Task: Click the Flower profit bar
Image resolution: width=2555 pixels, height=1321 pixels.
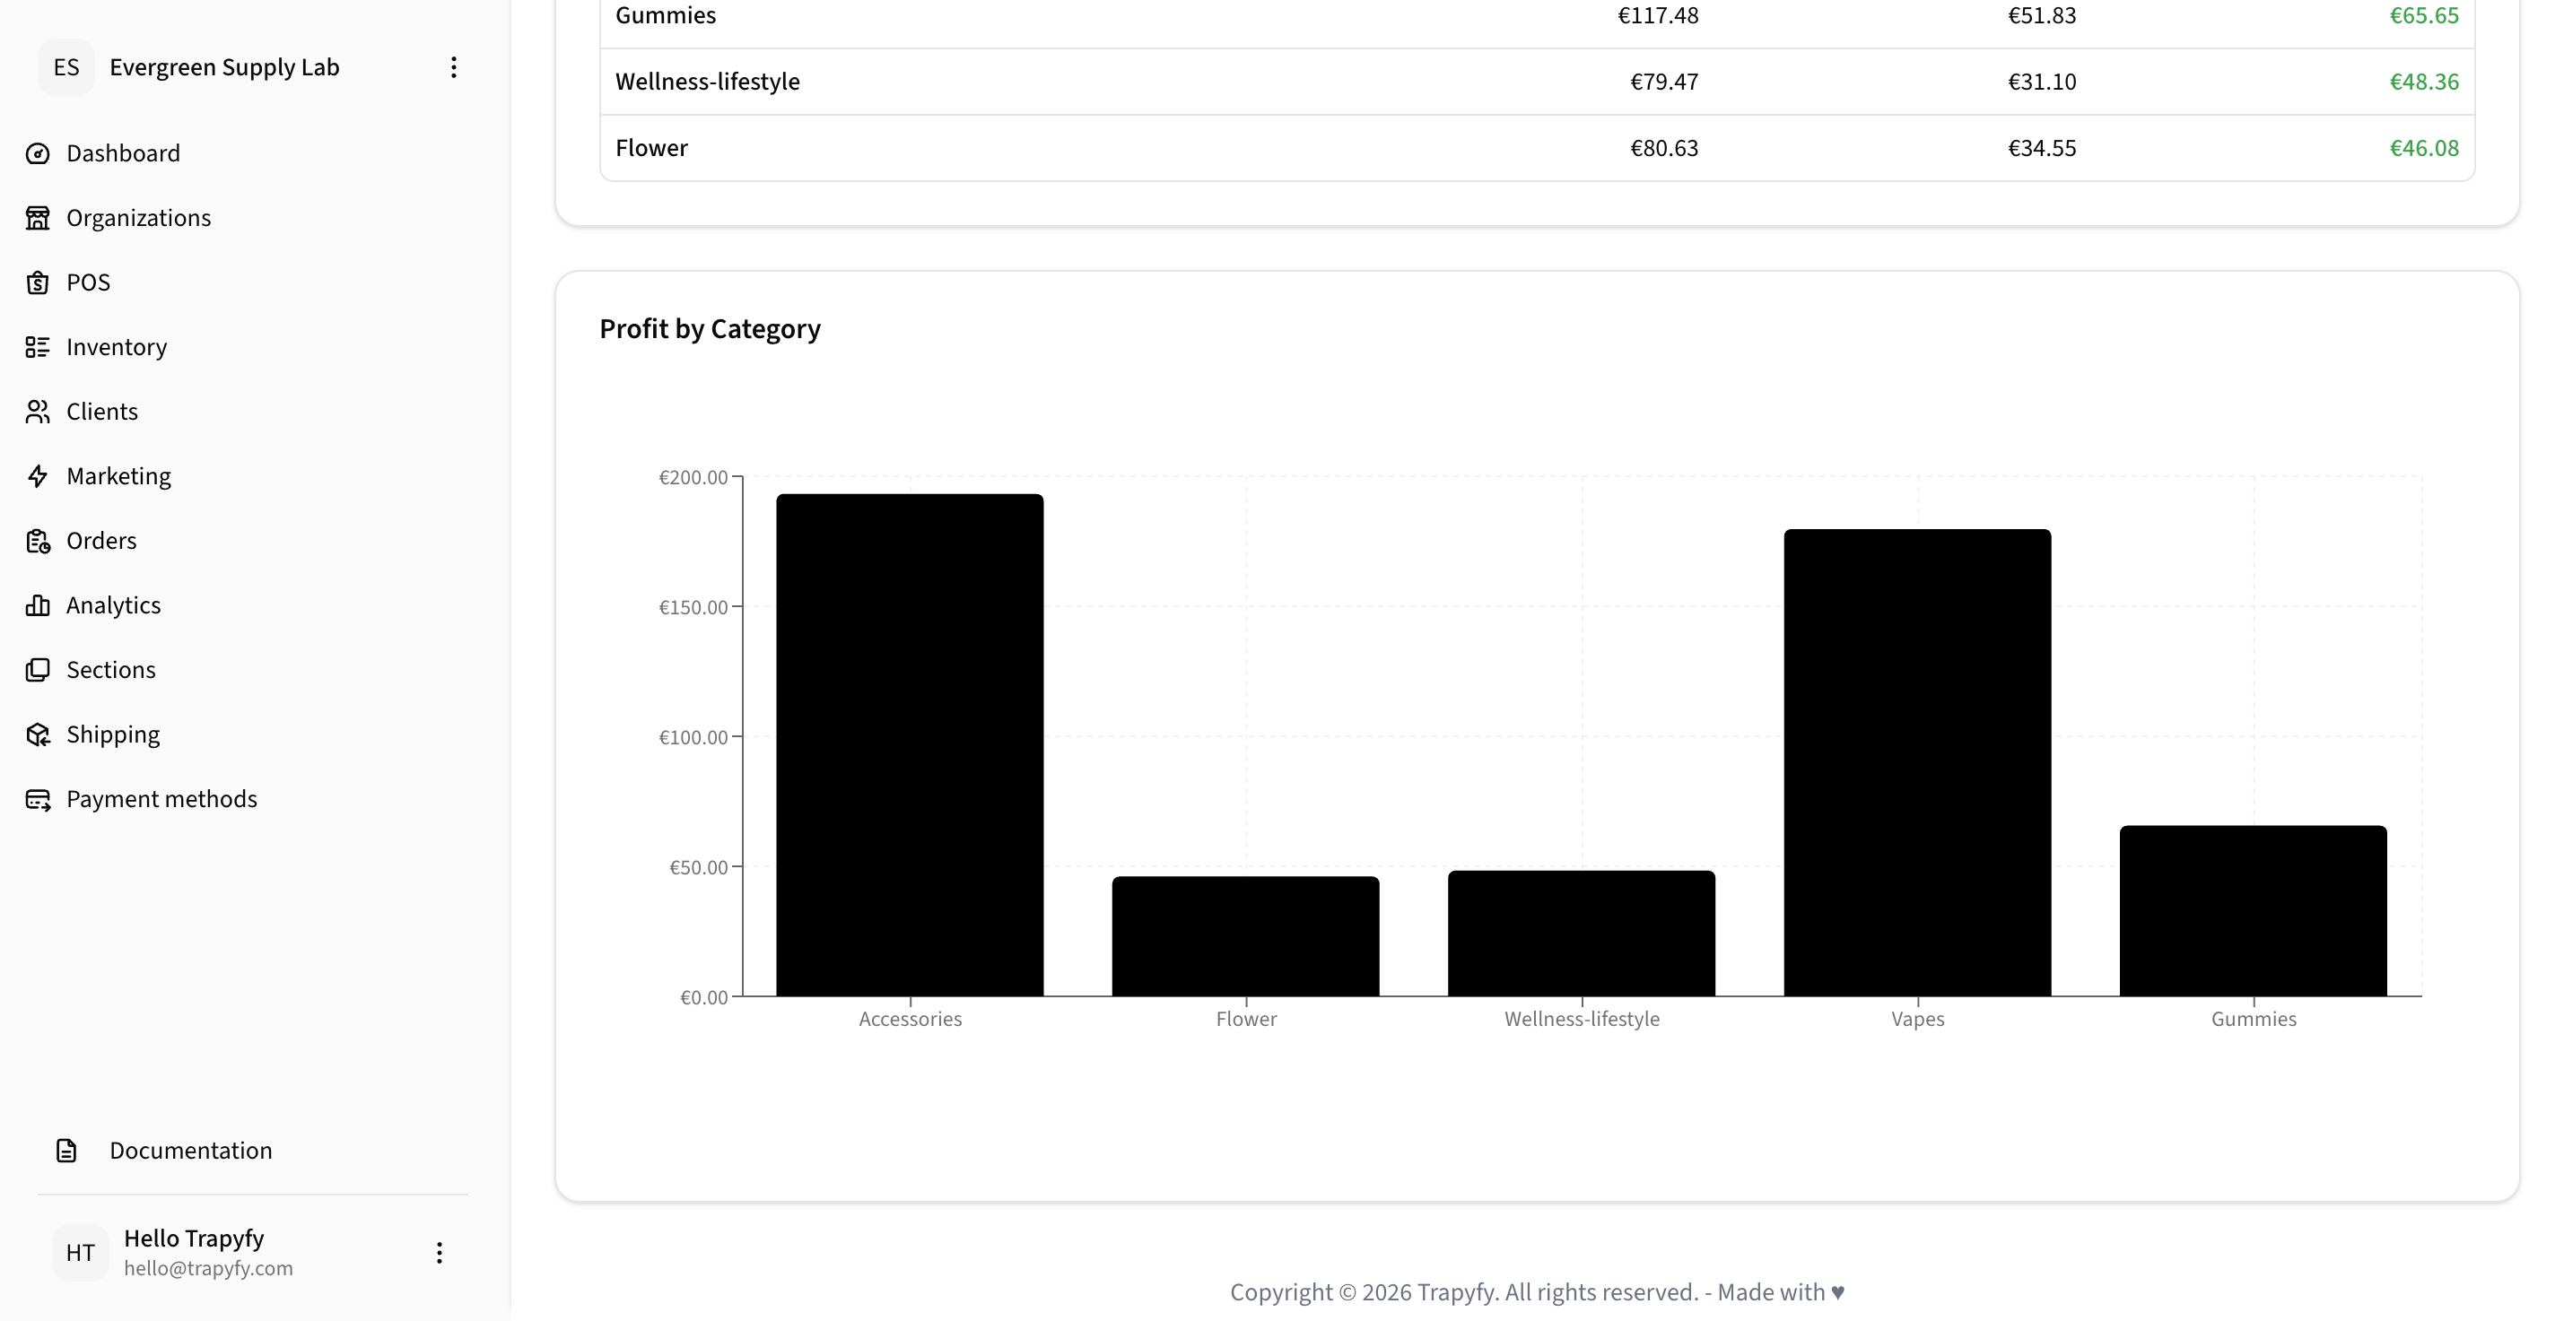Action: tap(1246, 936)
